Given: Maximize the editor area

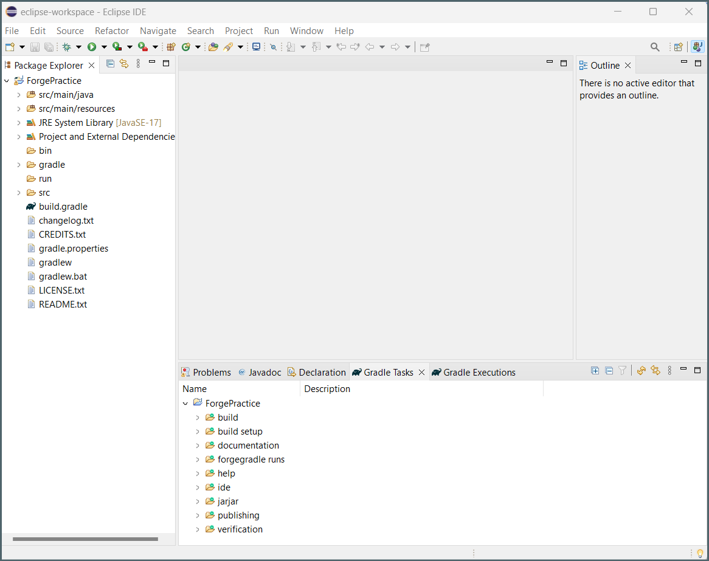Looking at the screenshot, I should click(564, 63).
